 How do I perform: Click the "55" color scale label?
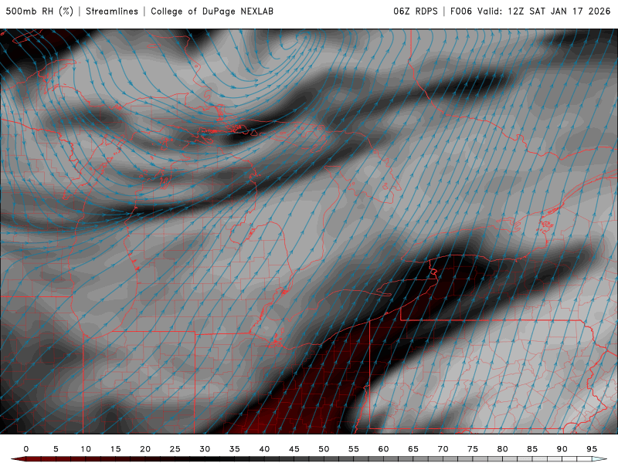[x=354, y=449]
